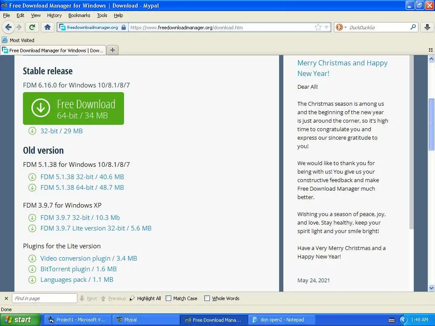Switch to Project1 - Microsoft Visual taskbar item
The width and height of the screenshot is (435, 326).
pyautogui.click(x=78, y=320)
